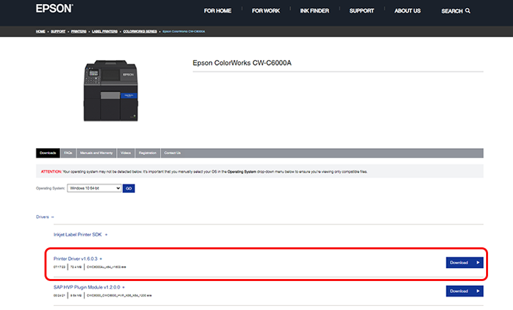Open the Support menu

(361, 11)
